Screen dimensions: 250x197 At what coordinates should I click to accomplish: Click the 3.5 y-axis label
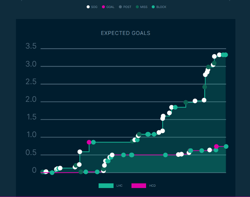(x=31, y=47)
